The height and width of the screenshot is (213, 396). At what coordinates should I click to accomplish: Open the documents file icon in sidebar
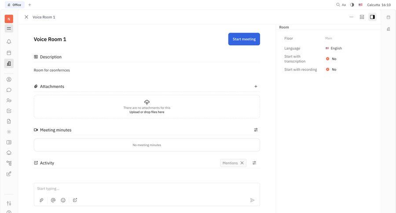tap(9, 121)
